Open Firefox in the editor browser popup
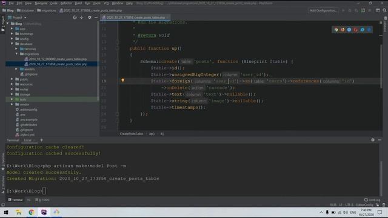 point(343,30)
